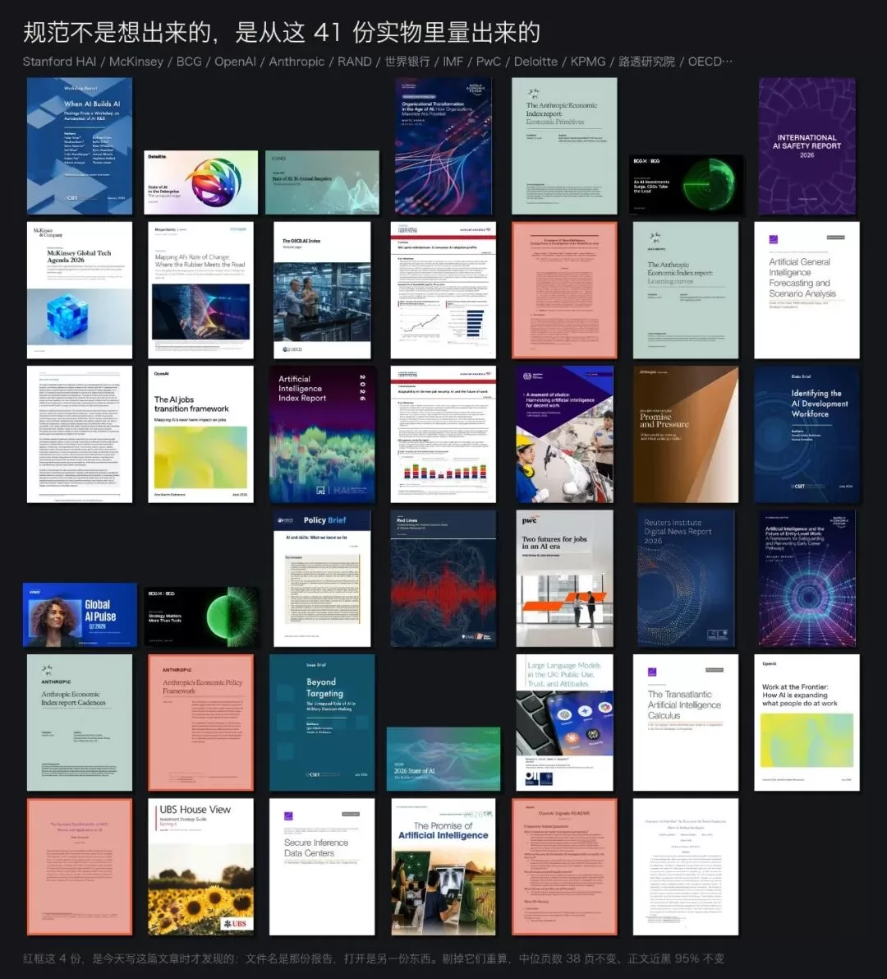This screenshot has width=887, height=979.
Task: Open the Secure Inference Data Centers cover
Action: click(x=322, y=867)
